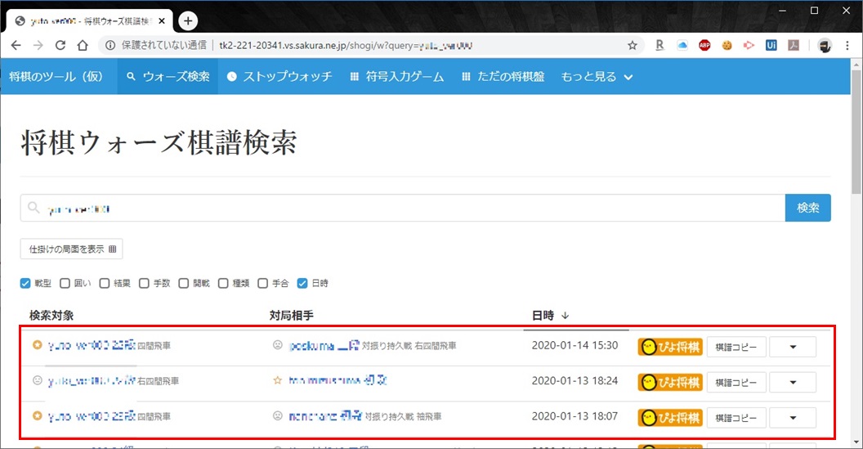Click 仕掛けの局面を表示 button
Viewport: 863px width, 449px height.
72,249
